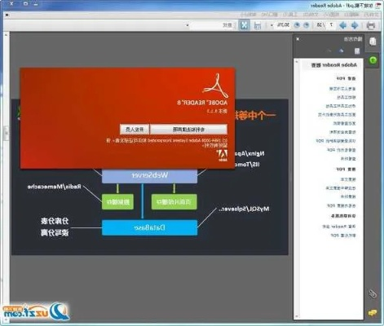Click the MySQL/Sqlsever label on the slide
Viewport: 384px width, 326px height.
tap(245, 209)
